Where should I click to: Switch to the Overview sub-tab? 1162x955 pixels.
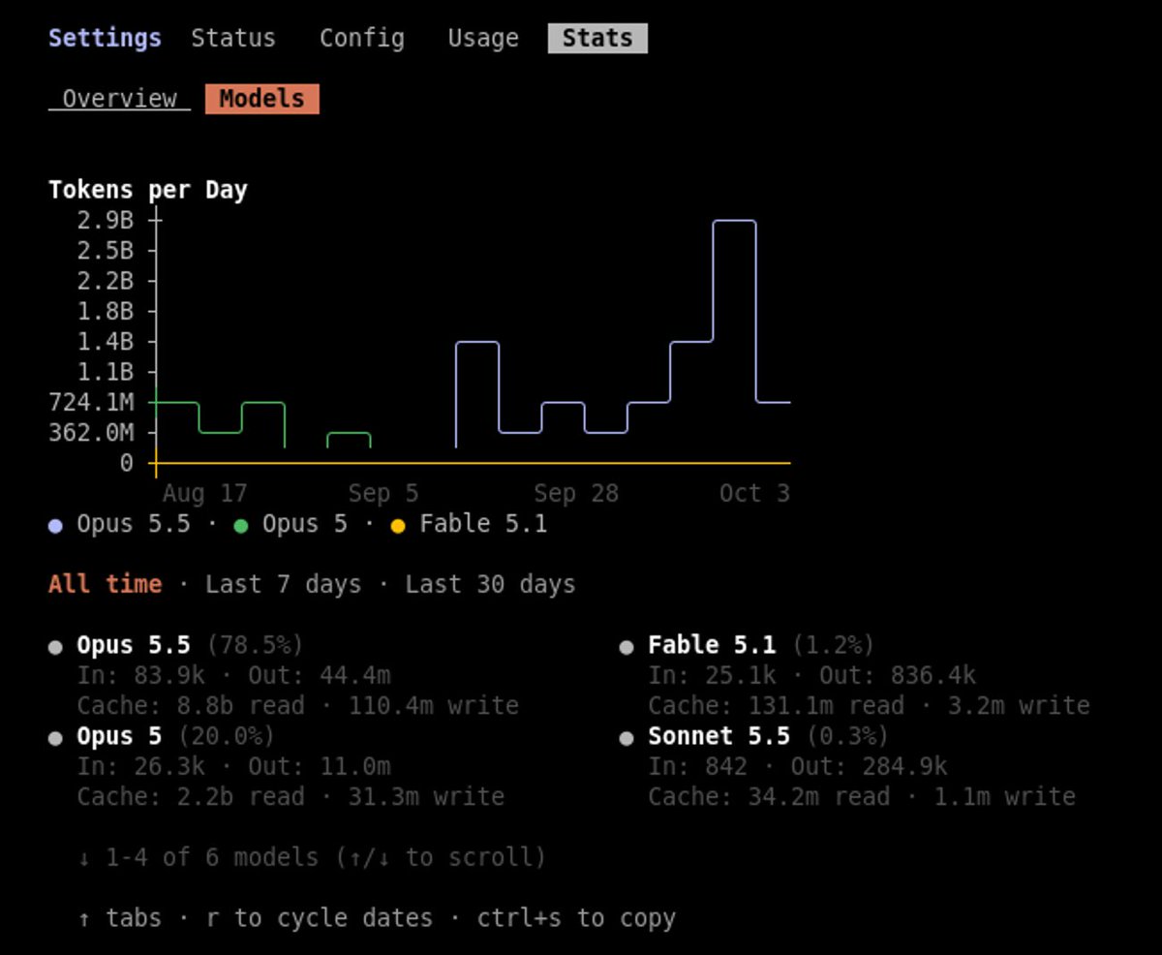pyautogui.click(x=119, y=99)
